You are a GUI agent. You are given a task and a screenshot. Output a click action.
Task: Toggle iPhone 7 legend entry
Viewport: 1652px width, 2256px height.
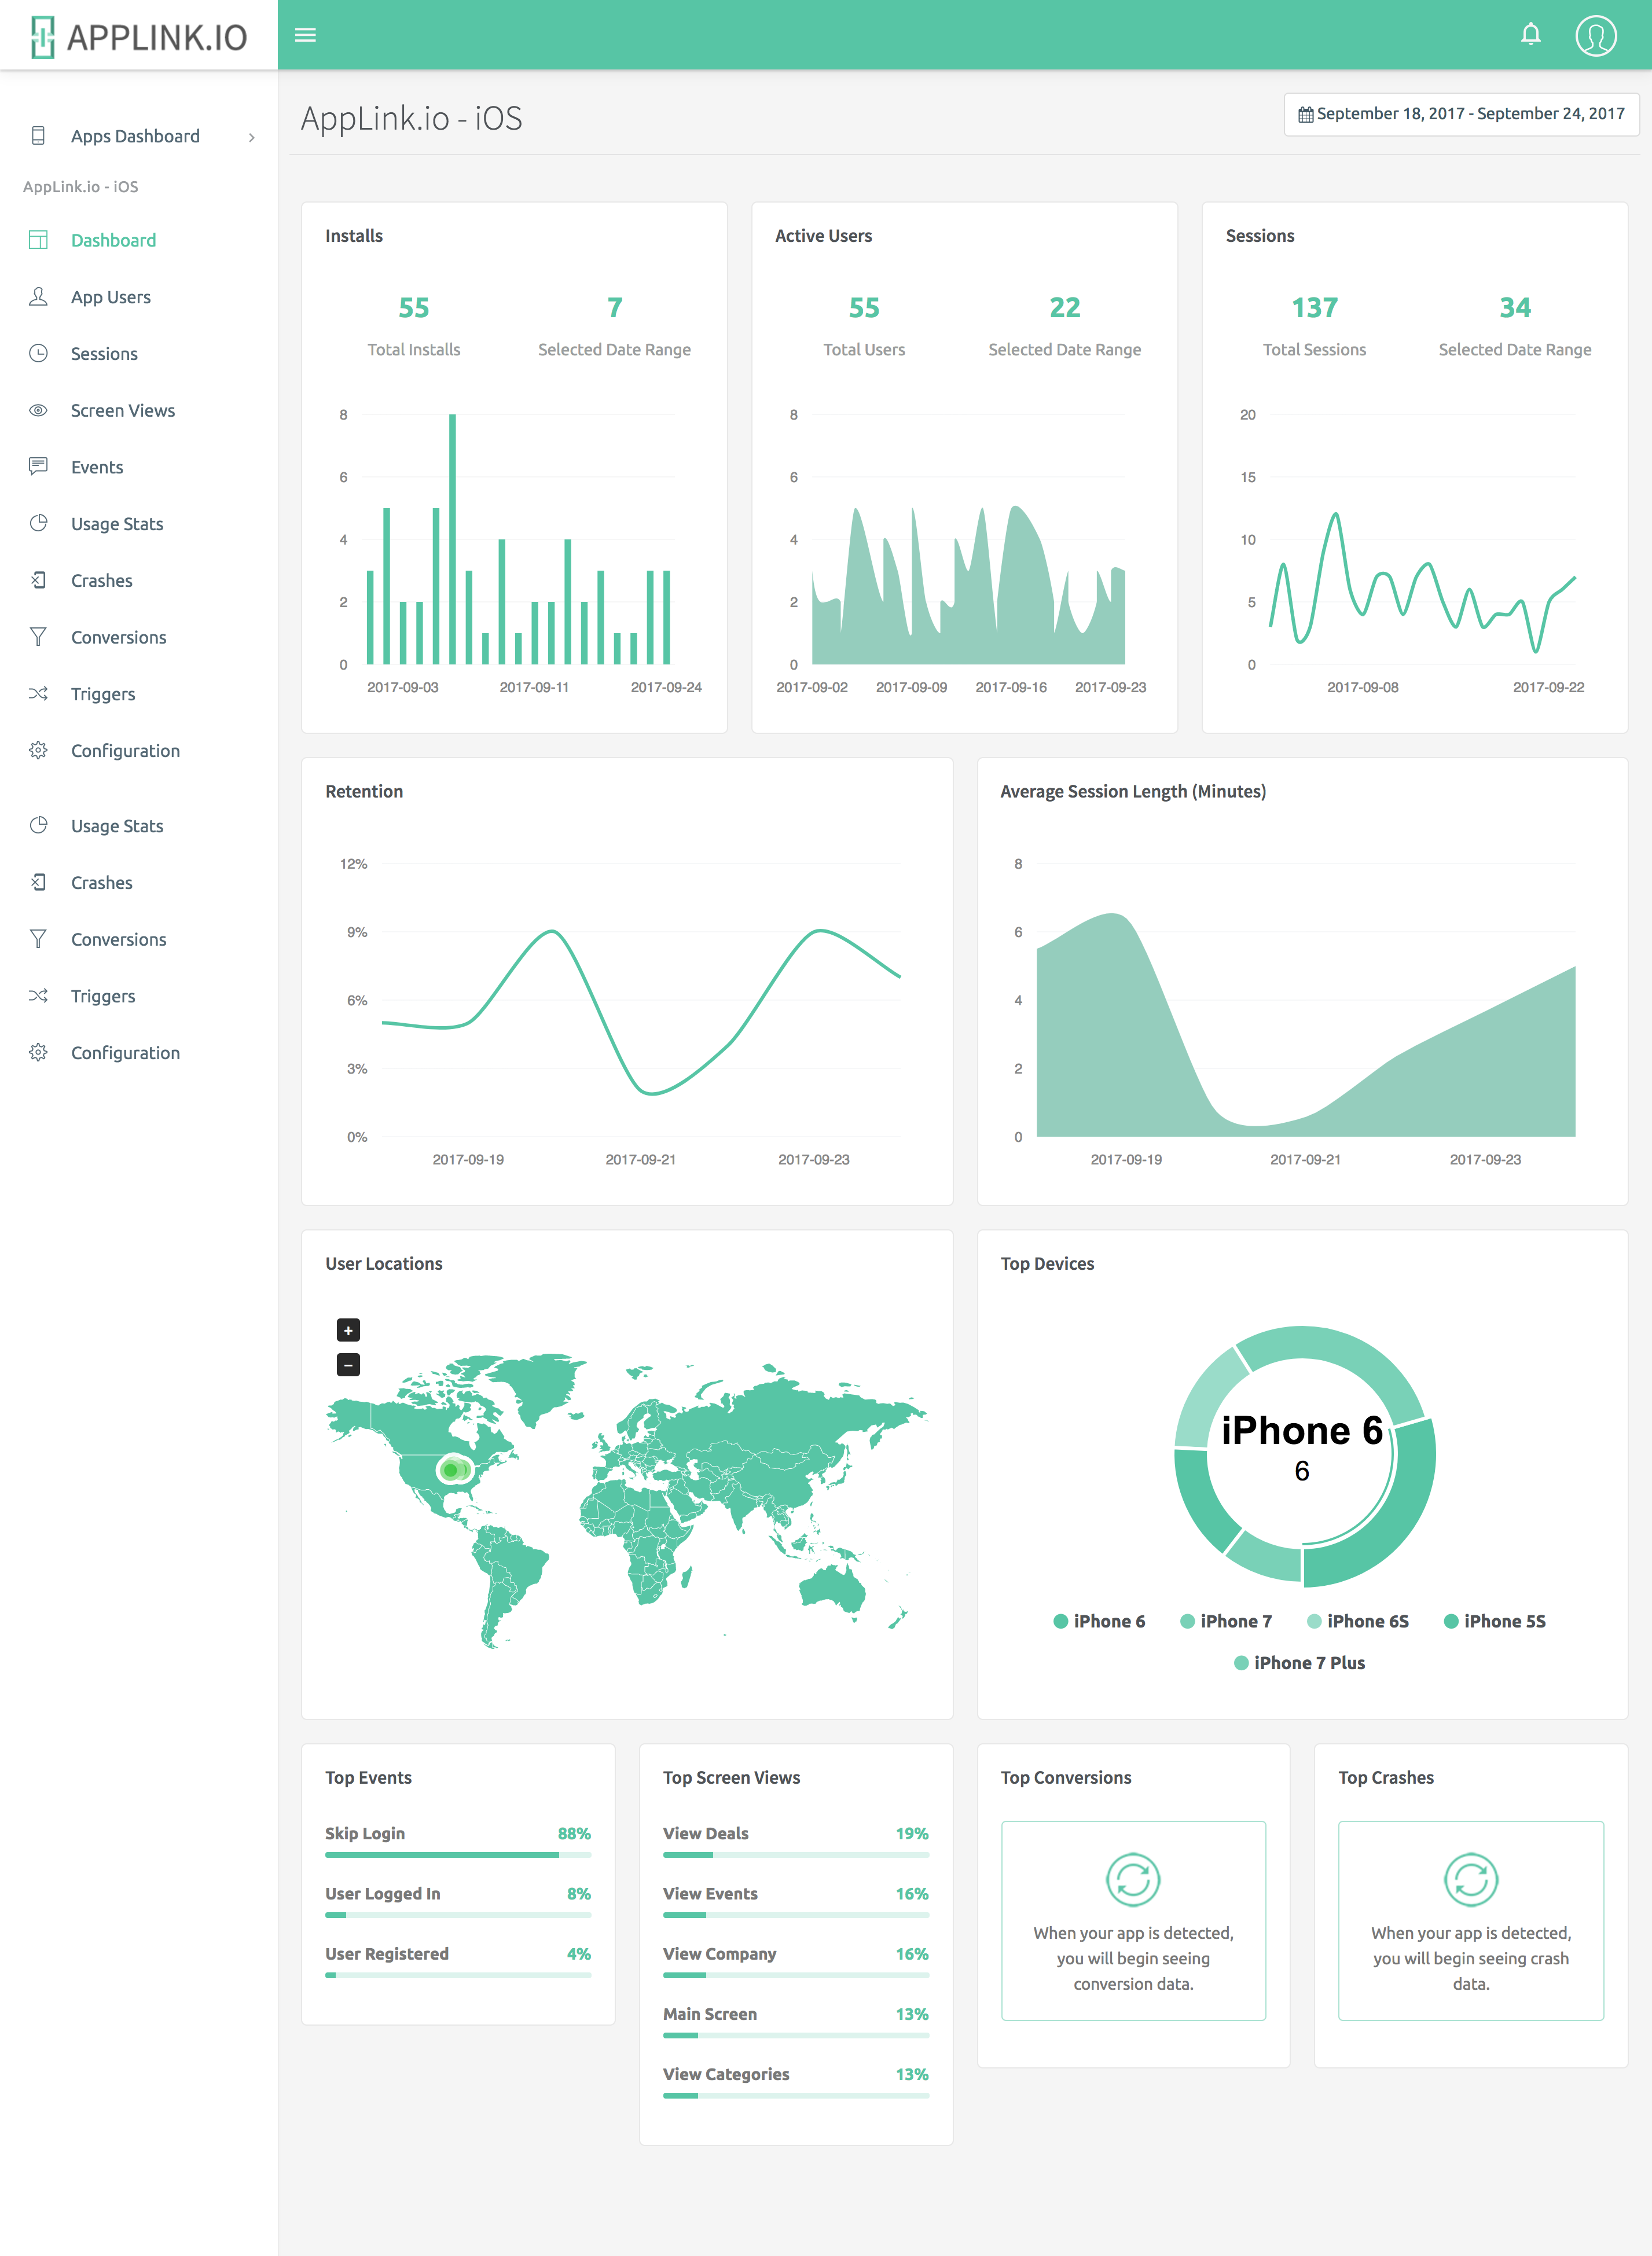coord(1226,1621)
